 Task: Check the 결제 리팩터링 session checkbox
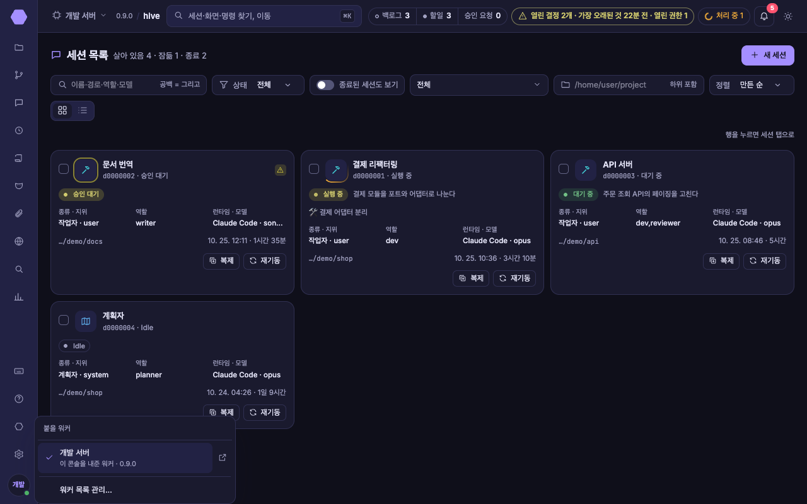pos(314,169)
